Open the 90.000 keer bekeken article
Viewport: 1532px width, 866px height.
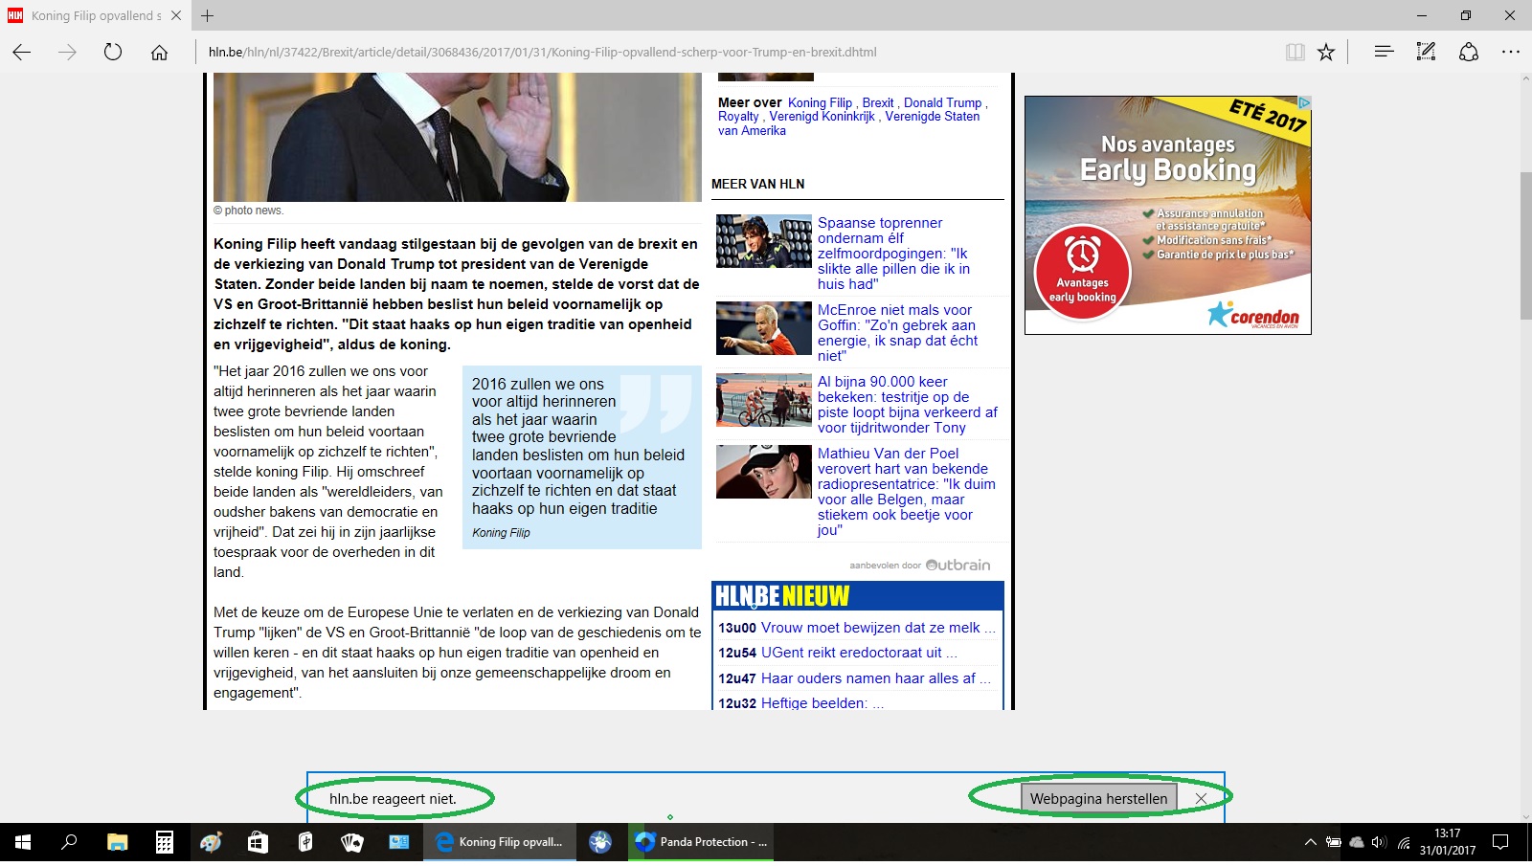coord(907,405)
